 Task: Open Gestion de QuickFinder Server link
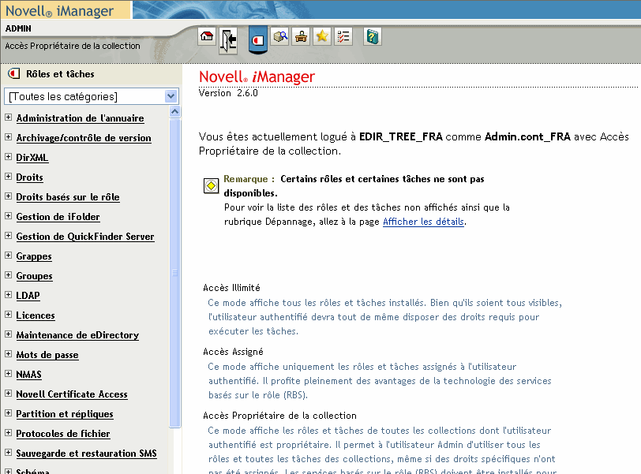(x=85, y=237)
